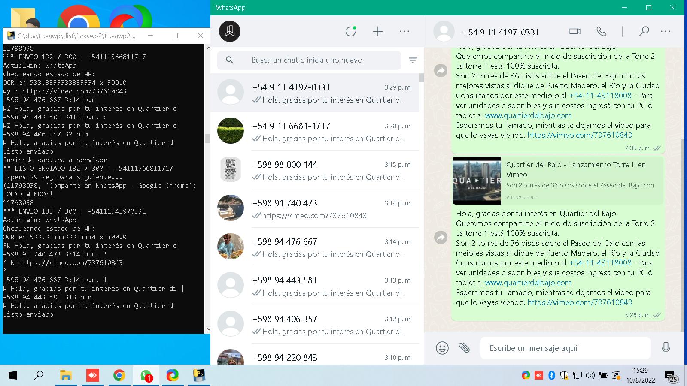
Task: Open File Explorer from taskbar
Action: click(x=66, y=376)
